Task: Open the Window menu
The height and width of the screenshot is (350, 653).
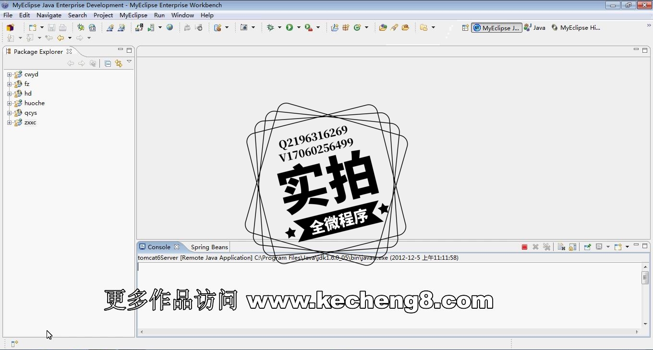Action: pyautogui.click(x=183, y=15)
